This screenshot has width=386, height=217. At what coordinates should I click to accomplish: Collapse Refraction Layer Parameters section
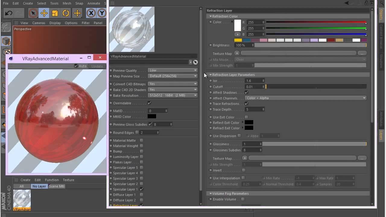click(210, 75)
